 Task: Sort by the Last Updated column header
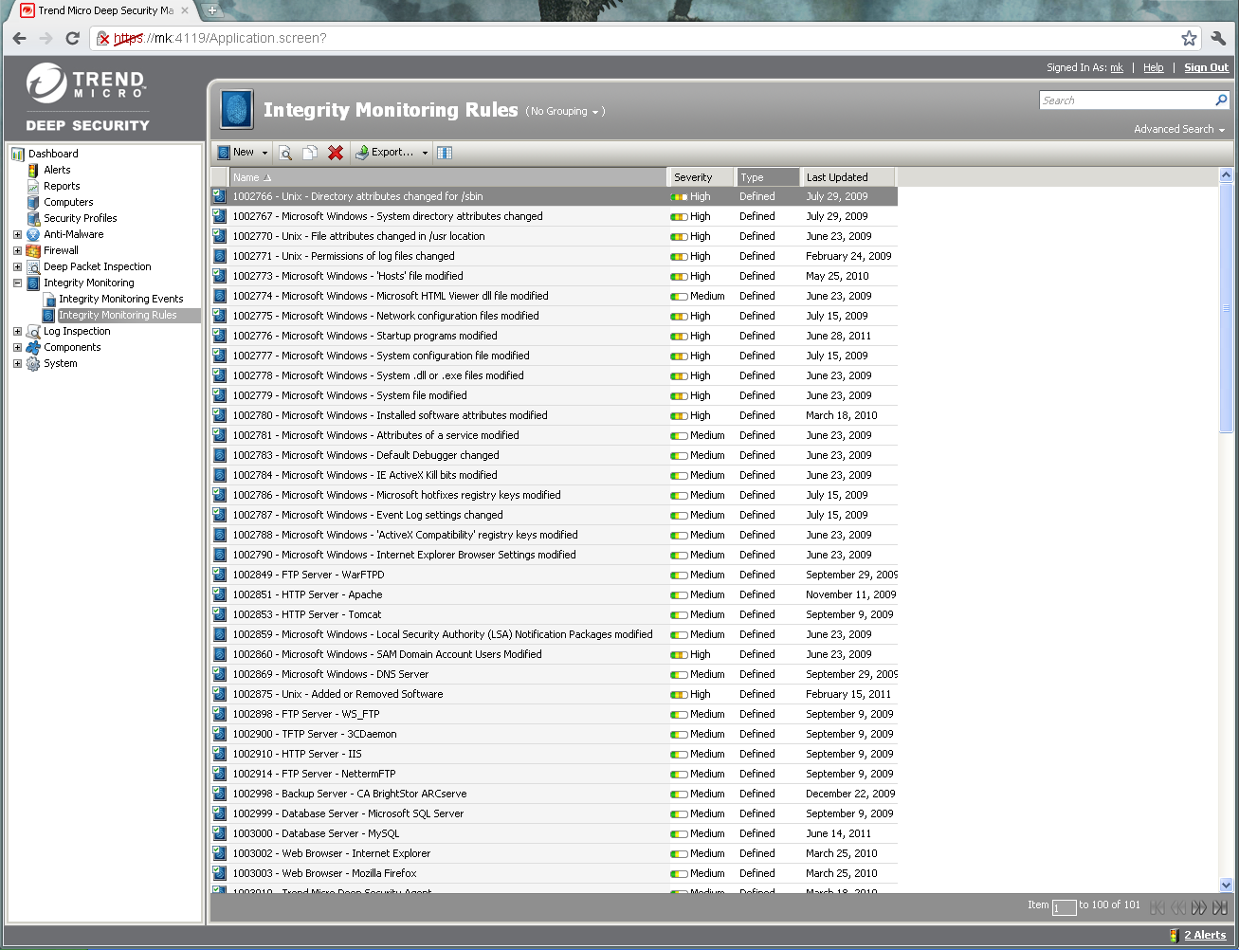[x=848, y=177]
